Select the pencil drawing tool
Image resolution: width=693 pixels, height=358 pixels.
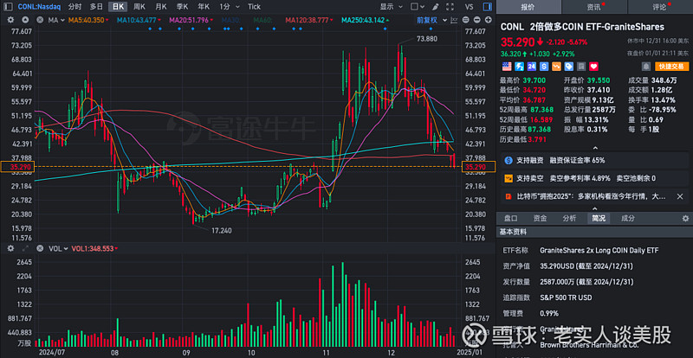(x=435, y=7)
